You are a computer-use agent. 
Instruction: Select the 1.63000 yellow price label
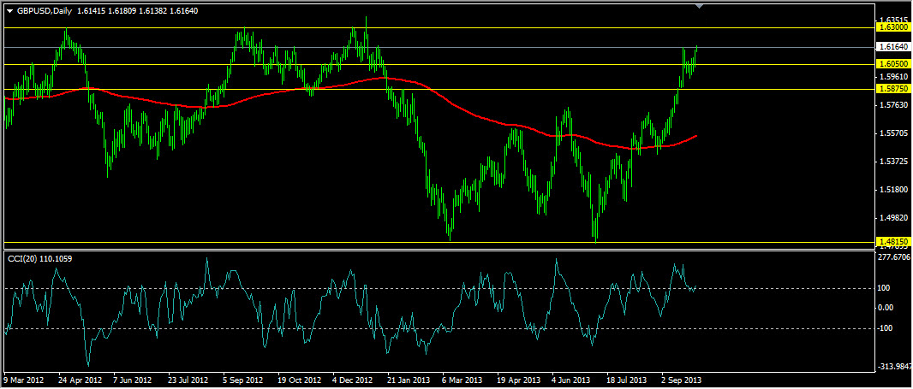coord(892,27)
